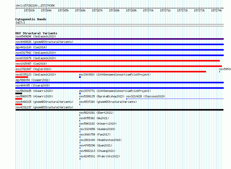Image resolution: width=231 pixels, height=169 pixels.
Task: Click the nsv6332679 (Sedlazeck2020) label
Action: [36, 58]
